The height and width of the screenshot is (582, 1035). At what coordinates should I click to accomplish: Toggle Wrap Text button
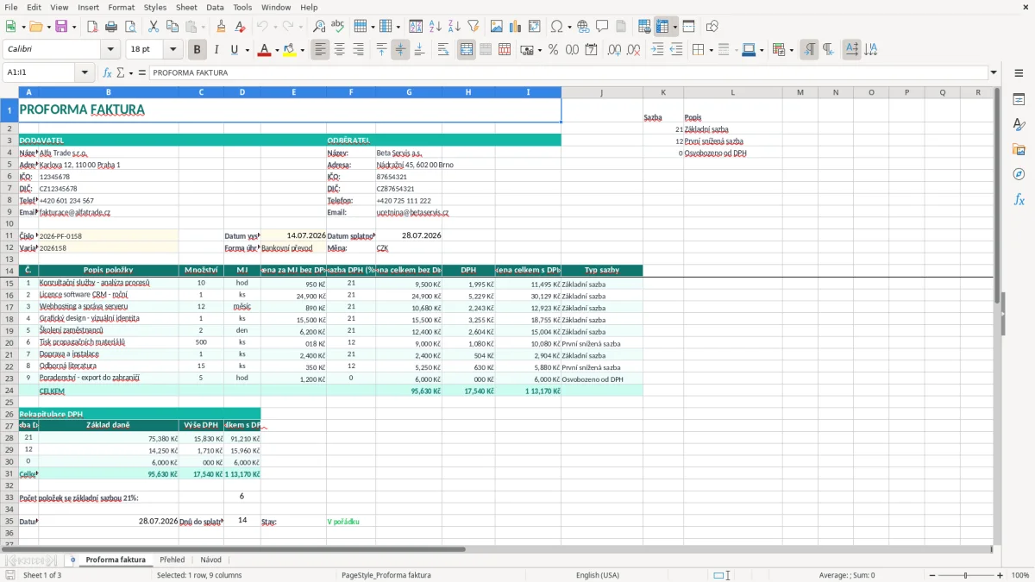coord(443,50)
